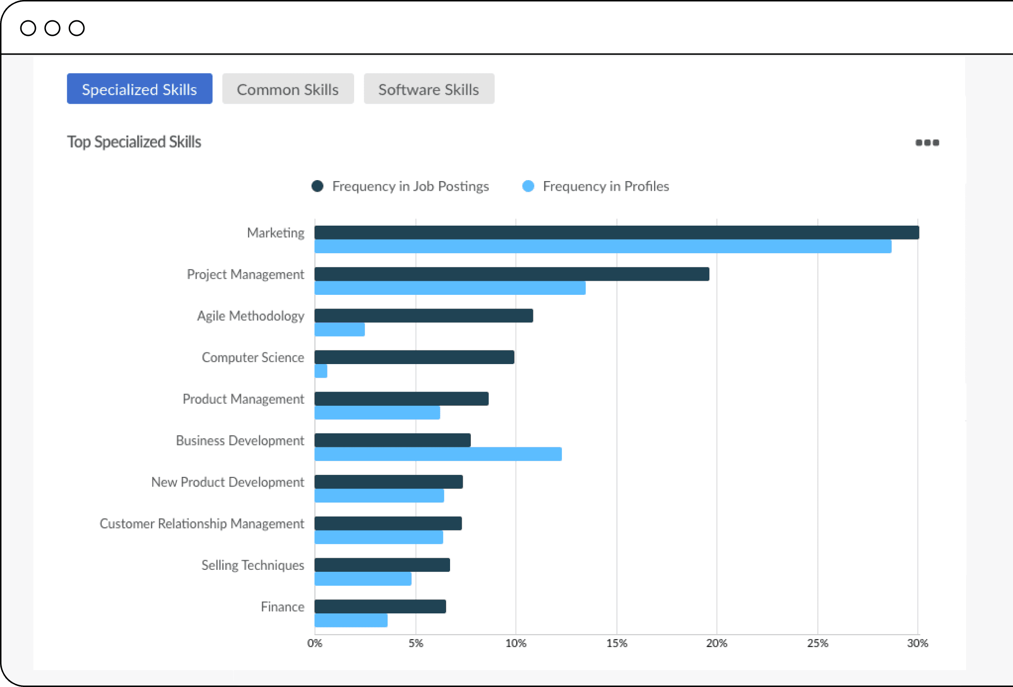Click the 25% x-axis tick label
The width and height of the screenshot is (1013, 687).
coord(818,643)
